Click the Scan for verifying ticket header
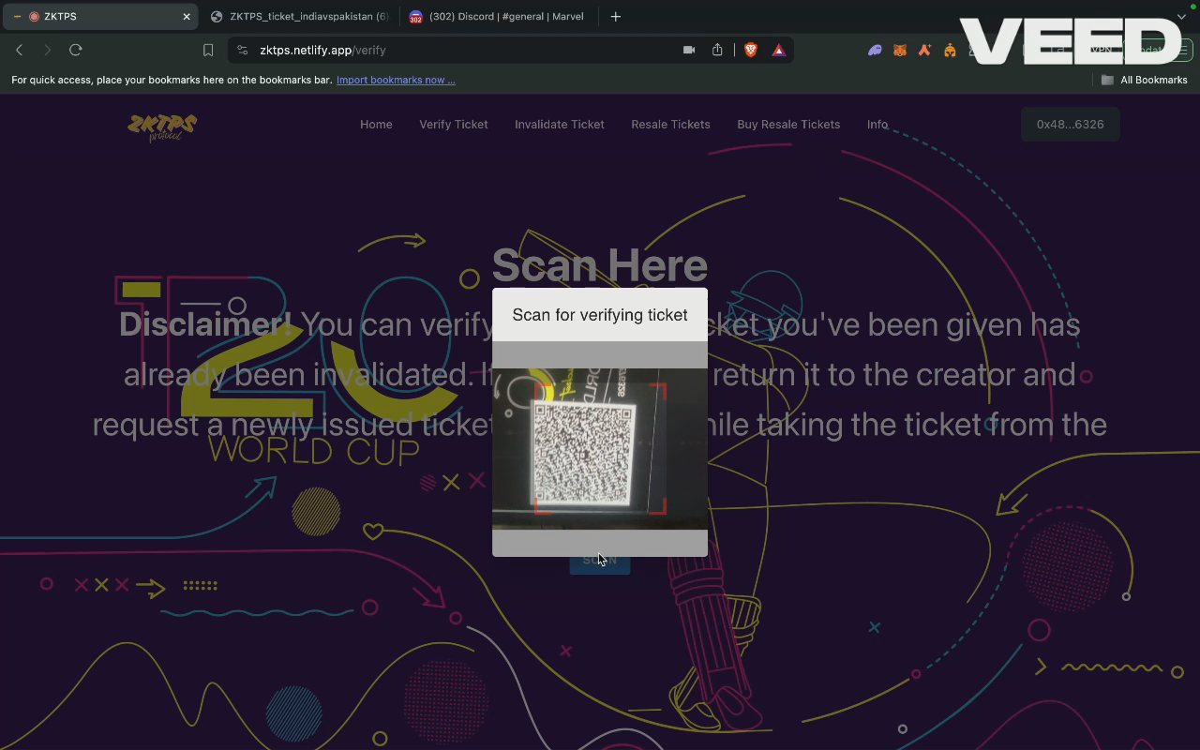1200x750 pixels. point(600,315)
